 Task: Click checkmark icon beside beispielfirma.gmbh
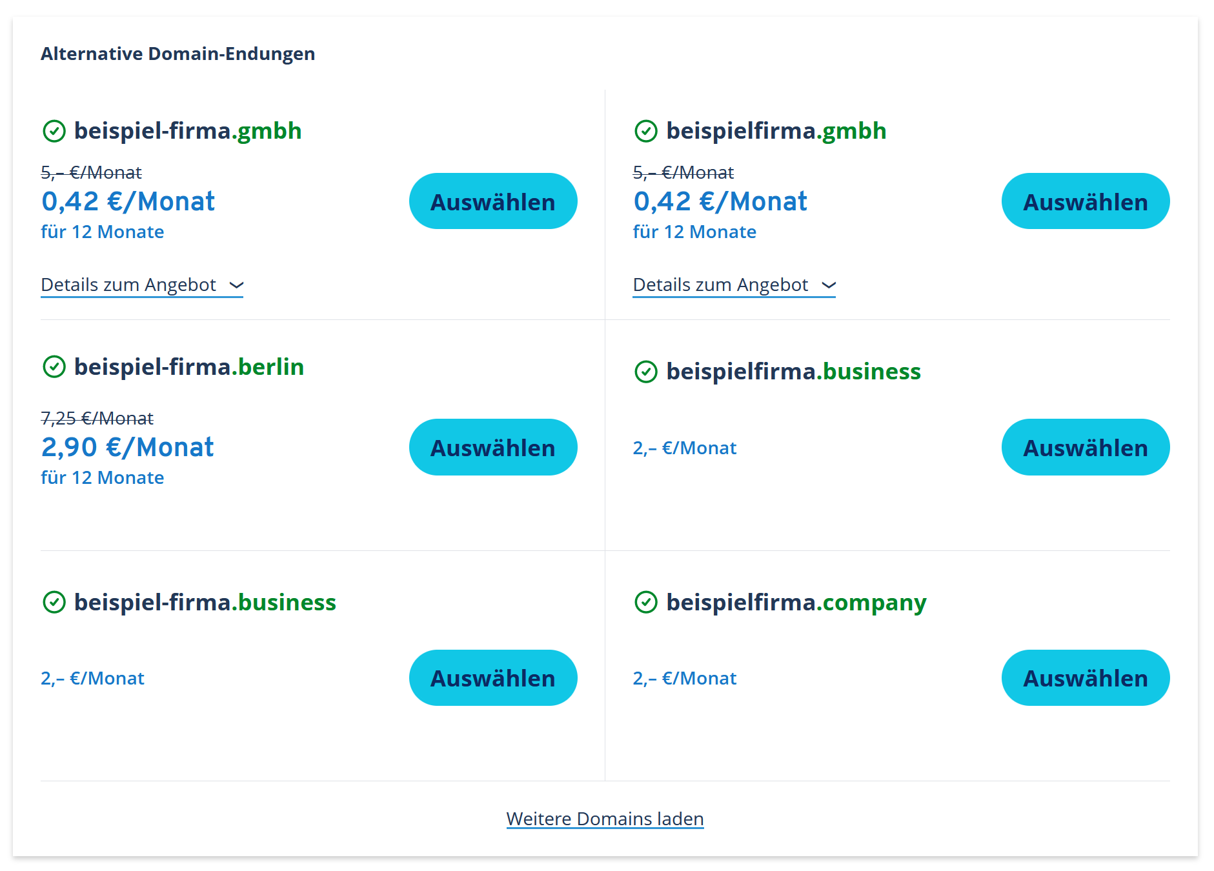coord(646,131)
